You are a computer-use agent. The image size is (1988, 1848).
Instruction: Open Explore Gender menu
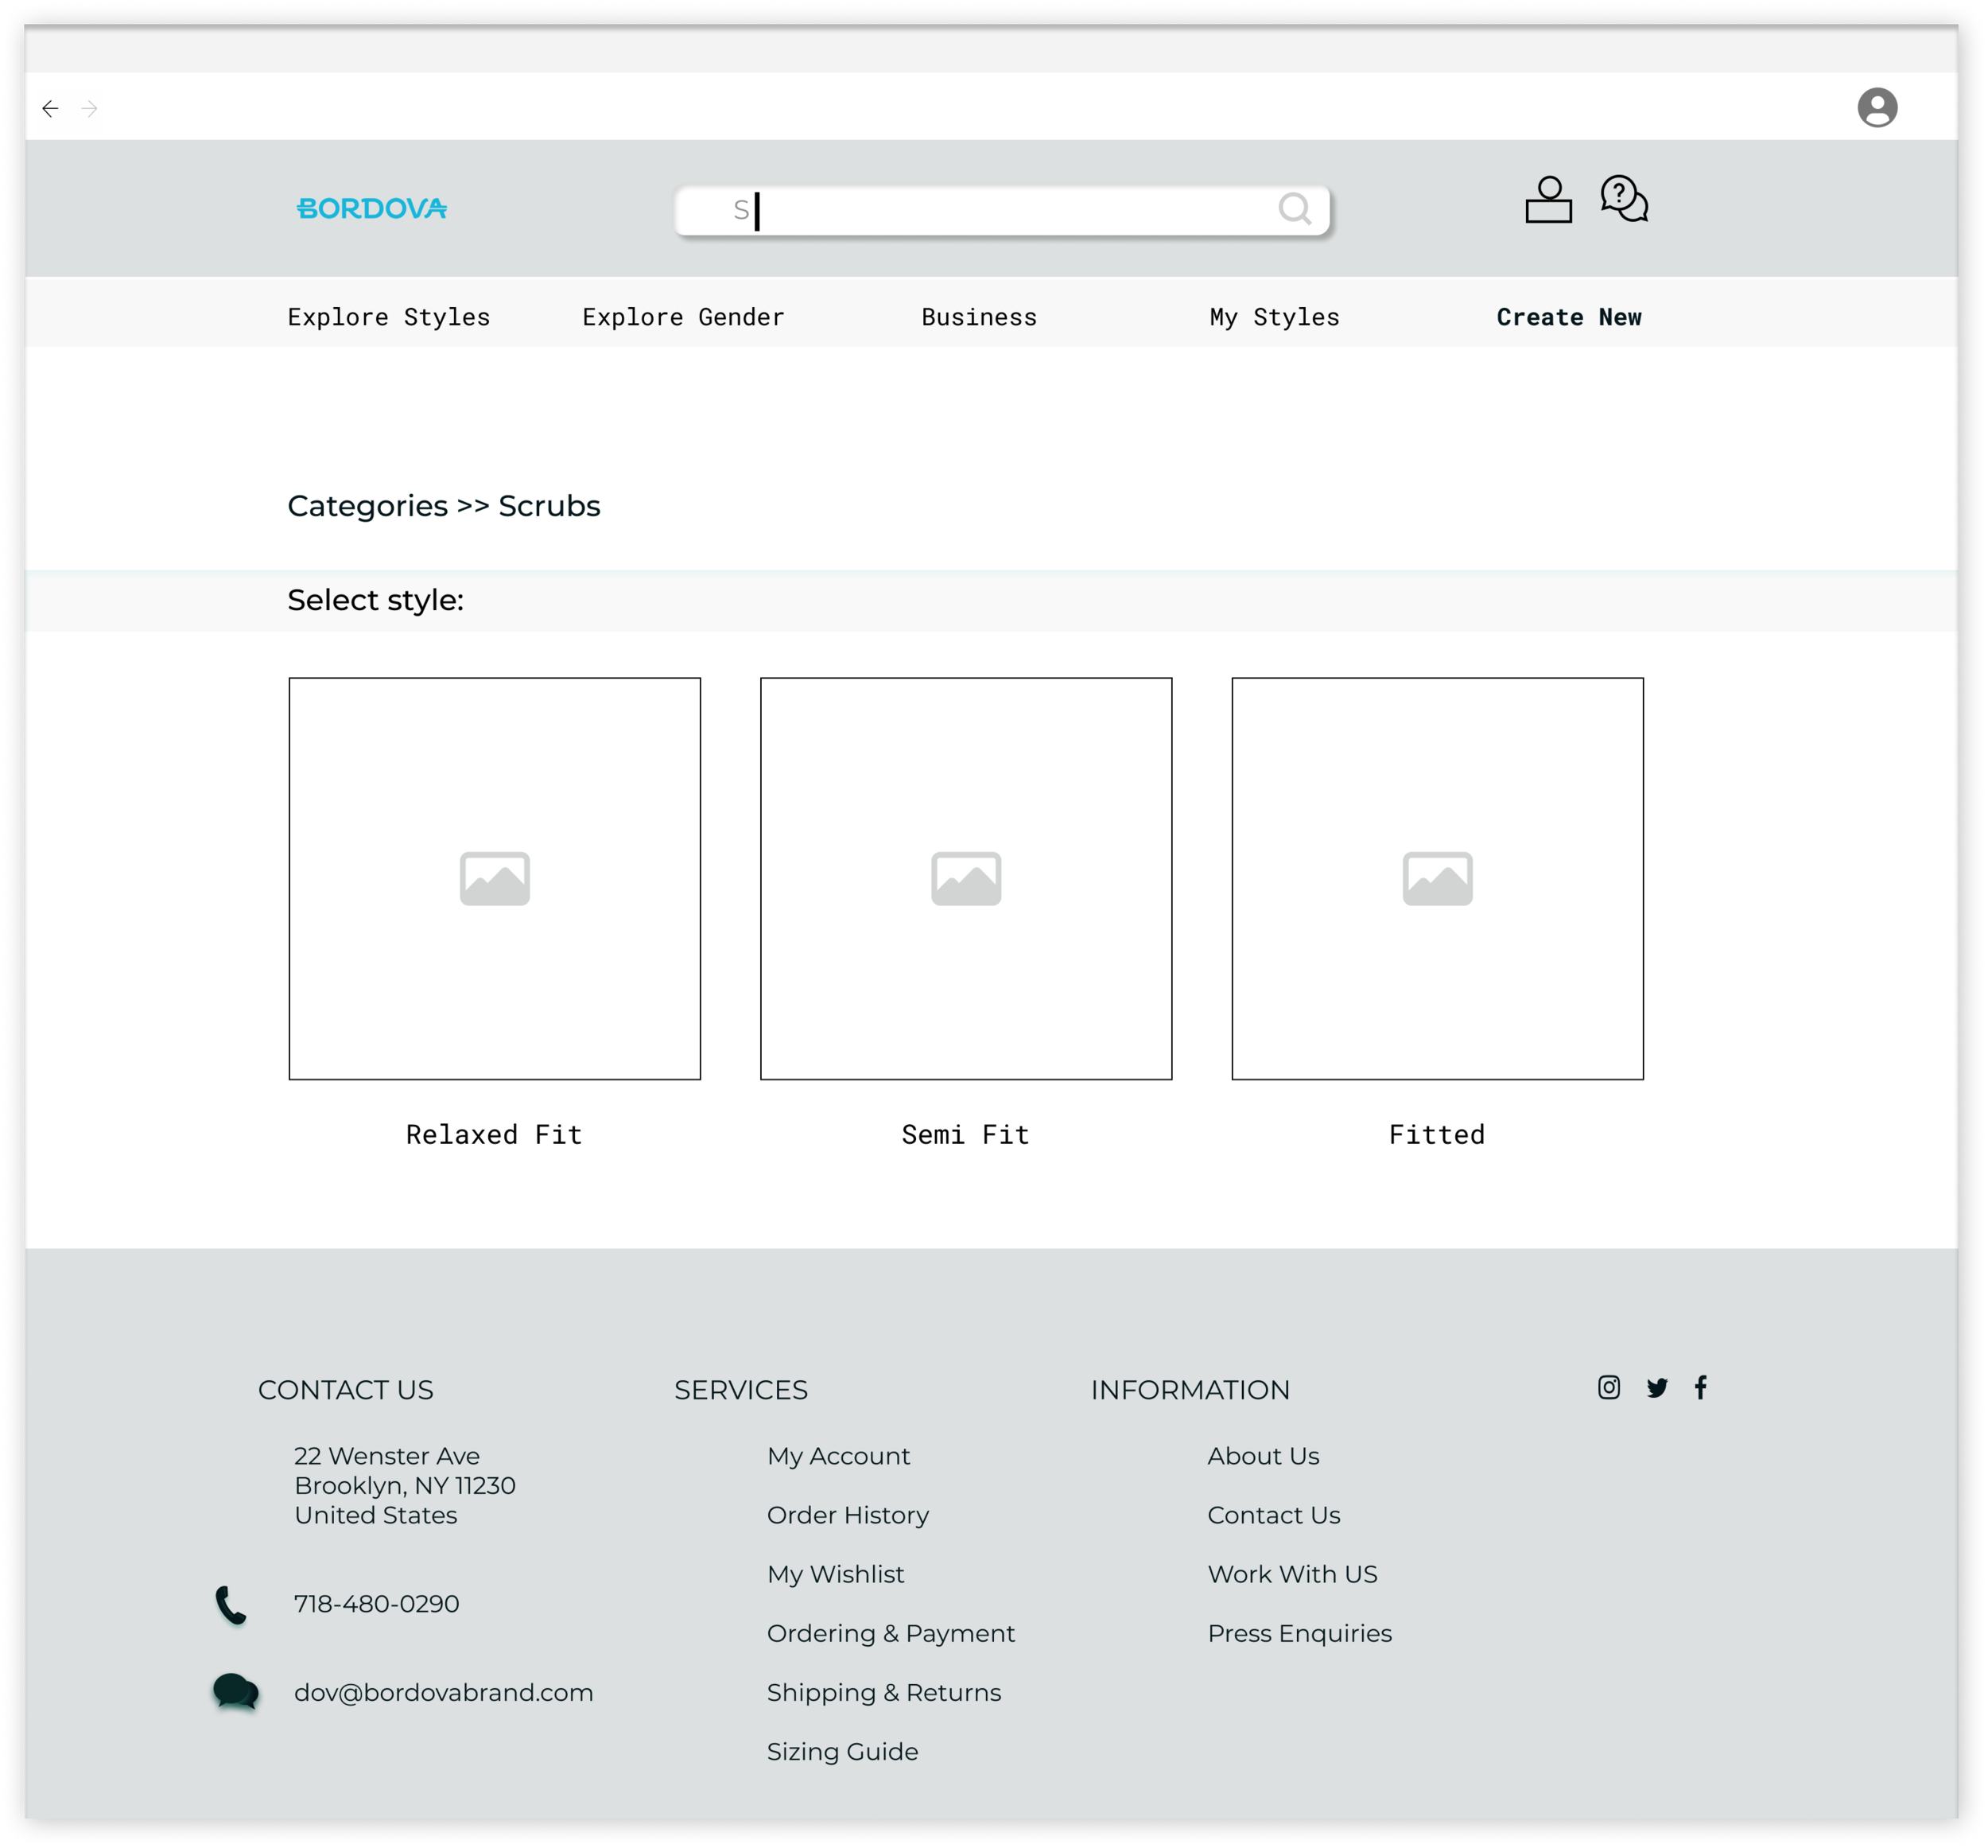click(682, 317)
